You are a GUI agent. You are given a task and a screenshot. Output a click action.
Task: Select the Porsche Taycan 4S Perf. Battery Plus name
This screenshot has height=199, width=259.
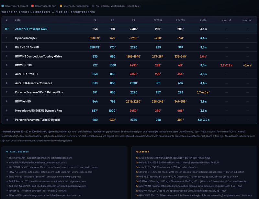[x=39, y=92]
